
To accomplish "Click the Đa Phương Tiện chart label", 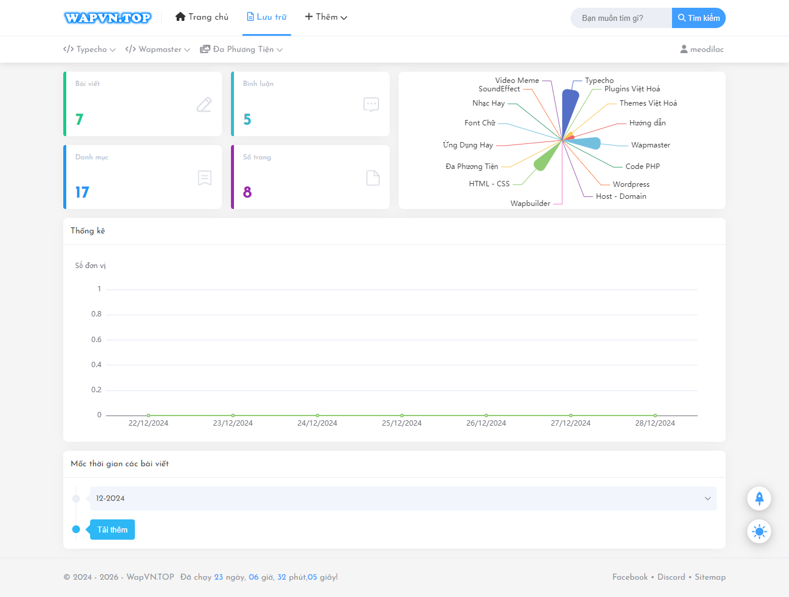I will pos(471,166).
